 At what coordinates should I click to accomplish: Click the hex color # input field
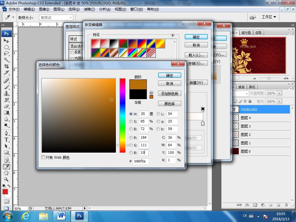pyautogui.click(x=141, y=161)
